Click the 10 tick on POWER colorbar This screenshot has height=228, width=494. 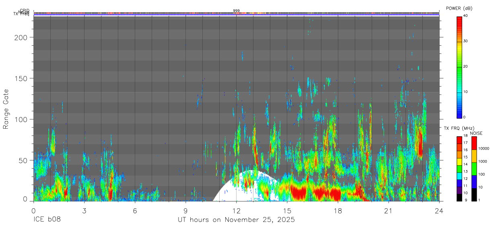(466, 92)
